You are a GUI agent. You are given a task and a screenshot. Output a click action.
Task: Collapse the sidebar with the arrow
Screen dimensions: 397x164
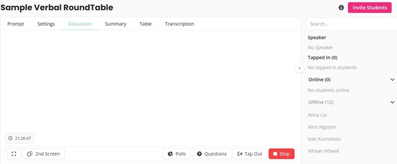(299, 68)
